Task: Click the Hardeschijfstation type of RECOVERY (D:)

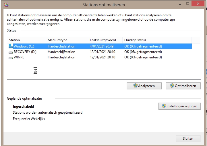Action: click(61, 52)
